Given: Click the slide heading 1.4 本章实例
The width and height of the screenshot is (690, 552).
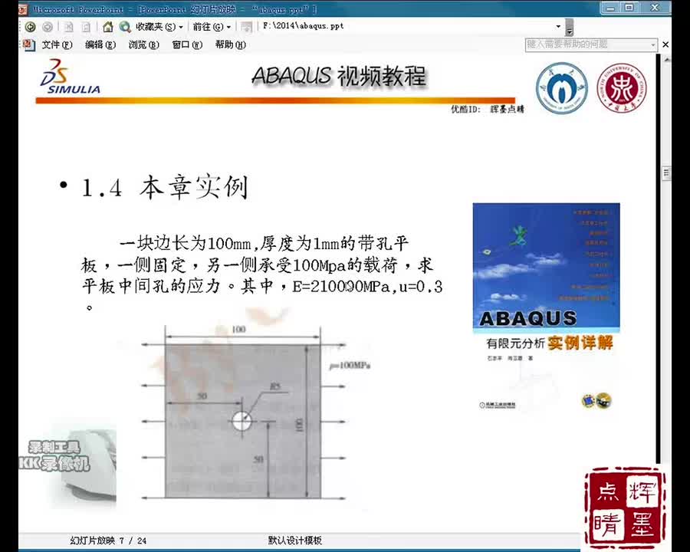Looking at the screenshot, I should (x=166, y=187).
